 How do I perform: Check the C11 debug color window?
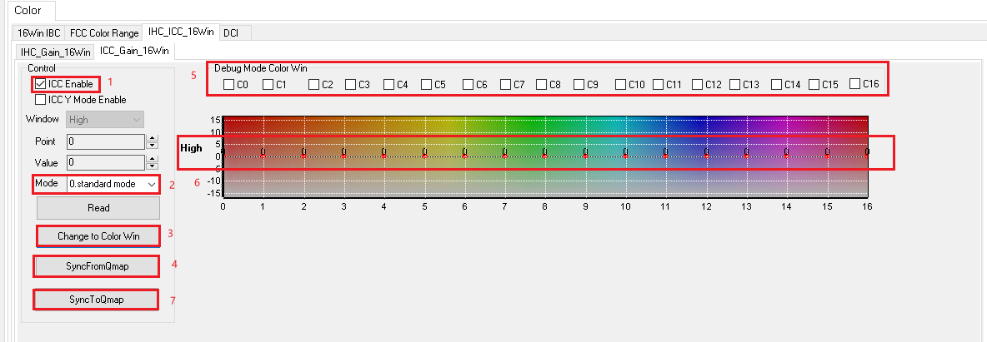point(659,84)
